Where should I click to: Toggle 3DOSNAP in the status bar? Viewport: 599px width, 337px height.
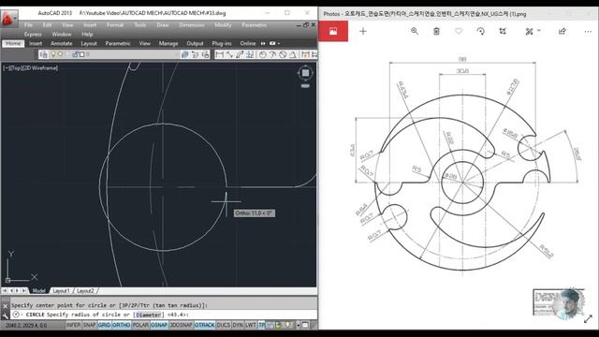pyautogui.click(x=181, y=325)
